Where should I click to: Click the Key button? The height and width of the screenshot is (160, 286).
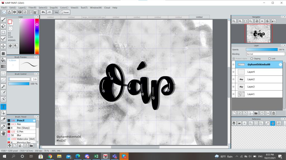(x=56, y=12)
